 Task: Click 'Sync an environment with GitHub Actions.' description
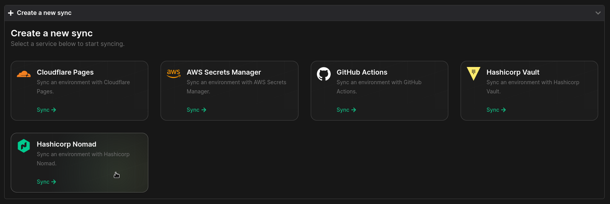tap(379, 87)
